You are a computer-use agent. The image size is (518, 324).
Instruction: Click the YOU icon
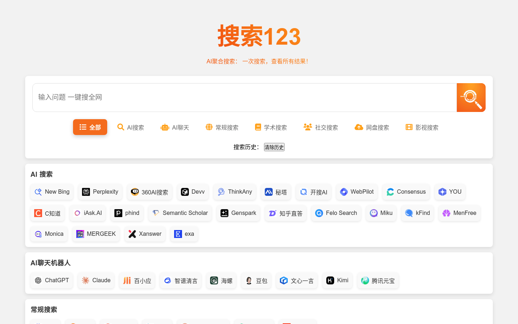(x=442, y=192)
